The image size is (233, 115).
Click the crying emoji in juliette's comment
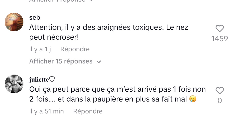click(193, 99)
